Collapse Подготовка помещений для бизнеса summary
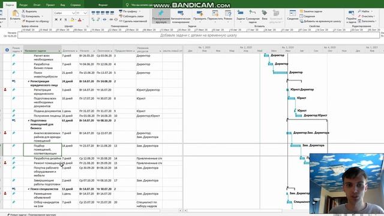Screen dimensions: 384x216 click(x=29, y=121)
